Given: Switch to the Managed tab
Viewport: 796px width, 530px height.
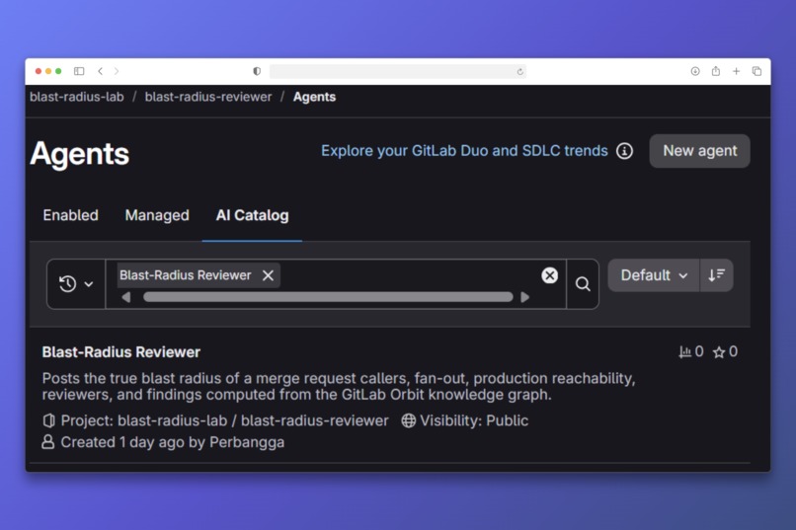Looking at the screenshot, I should [x=157, y=215].
